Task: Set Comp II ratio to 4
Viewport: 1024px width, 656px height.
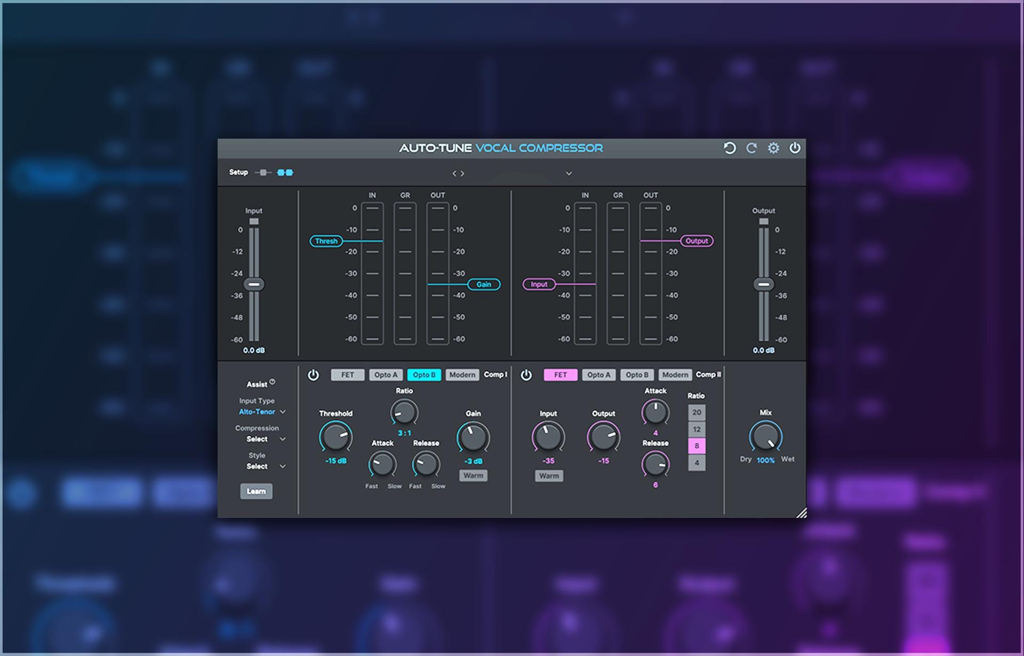Action: click(697, 463)
